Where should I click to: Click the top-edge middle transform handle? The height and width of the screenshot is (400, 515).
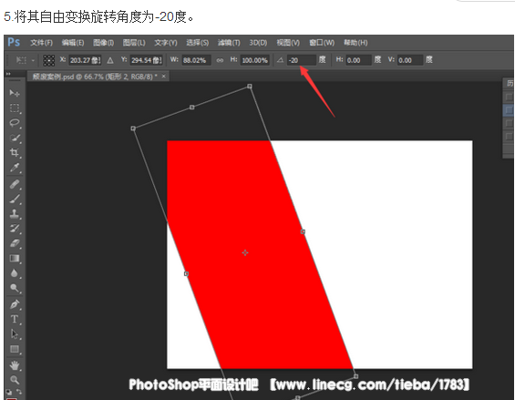tap(191, 107)
